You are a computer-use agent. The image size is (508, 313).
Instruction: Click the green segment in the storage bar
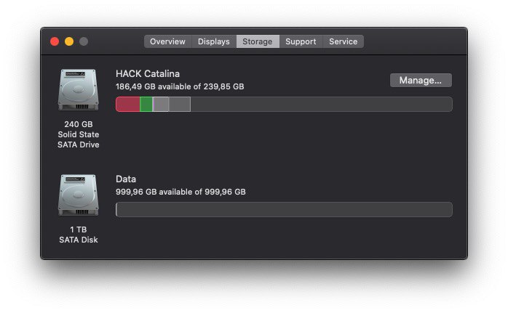[146, 104]
